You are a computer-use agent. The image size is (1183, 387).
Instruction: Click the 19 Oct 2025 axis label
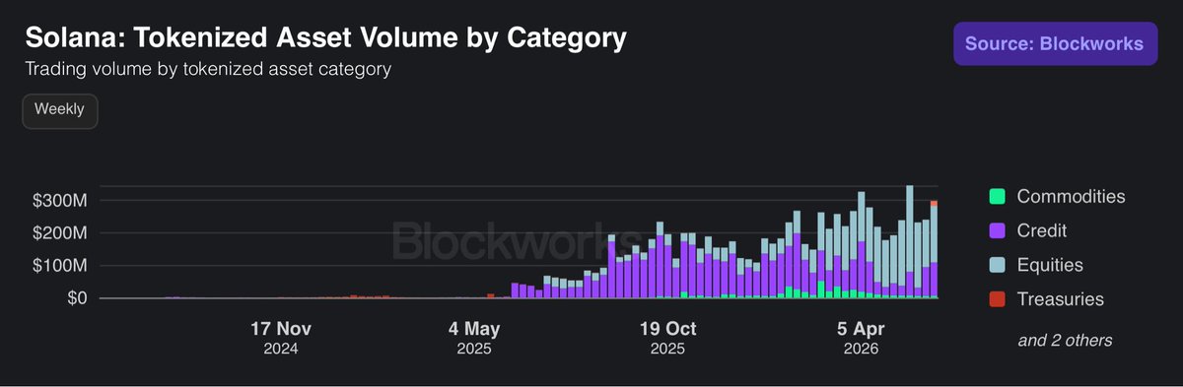(x=667, y=338)
